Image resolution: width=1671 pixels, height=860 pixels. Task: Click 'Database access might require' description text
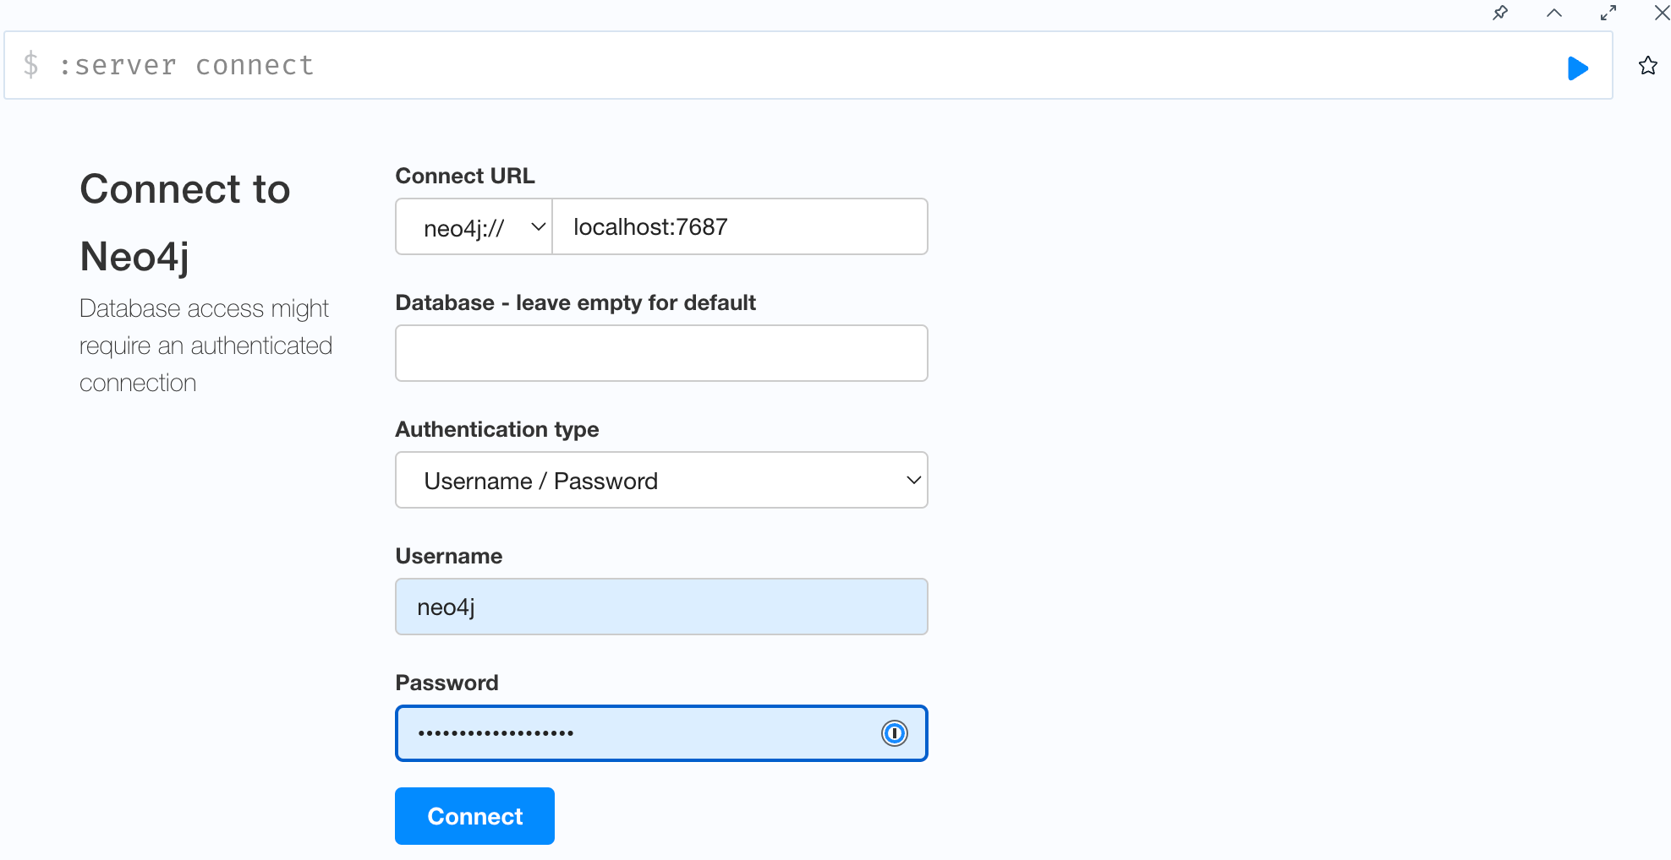pos(205,345)
